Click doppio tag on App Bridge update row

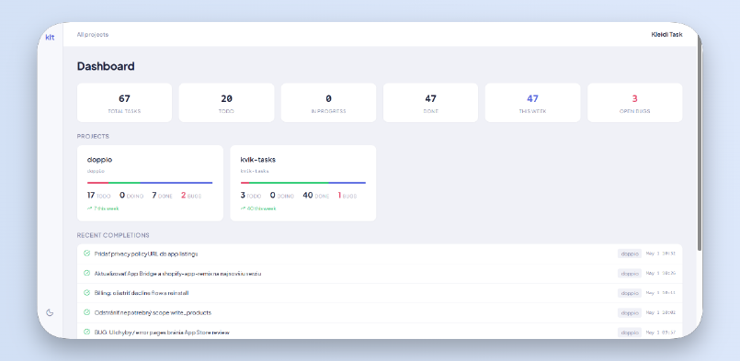click(x=630, y=273)
